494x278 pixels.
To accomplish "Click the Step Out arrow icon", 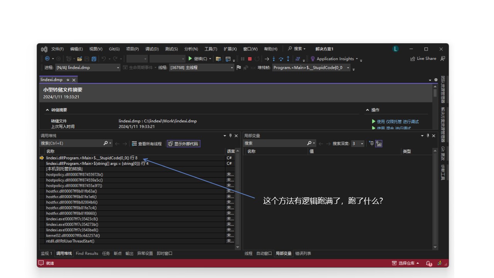I will [x=288, y=59].
